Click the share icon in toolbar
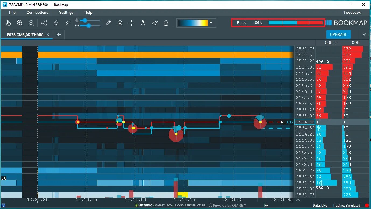 coord(44,23)
